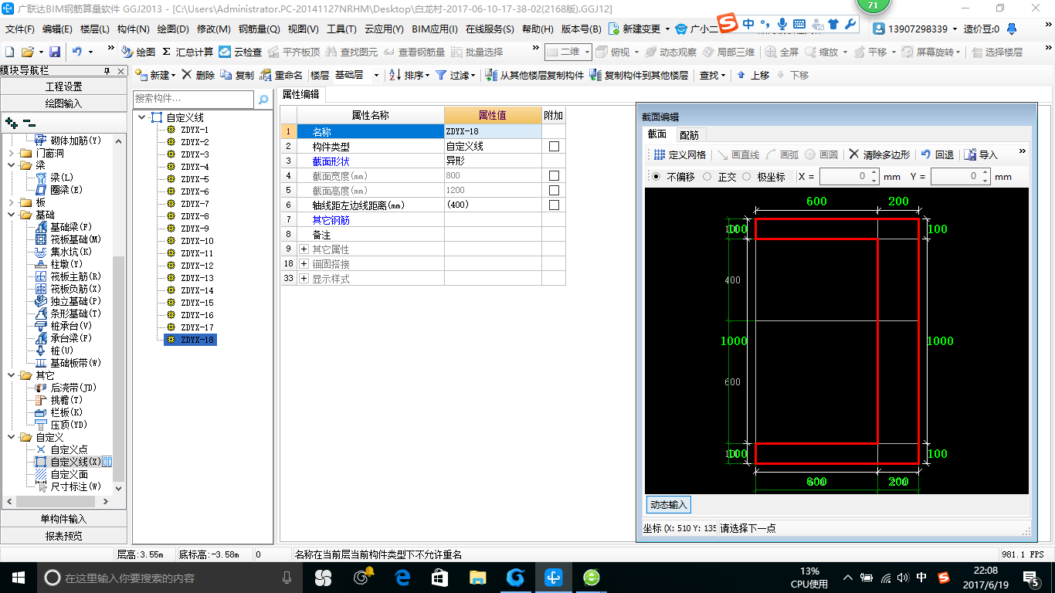The width and height of the screenshot is (1055, 593).
Task: Expand 锚固搭接 property group
Action: click(304, 264)
